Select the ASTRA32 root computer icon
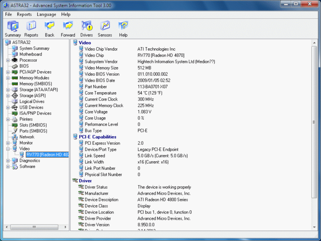The height and width of the screenshot is (241, 321). click(x=8, y=43)
